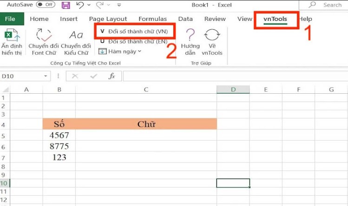Select row 10 header
Screen dimensions: 348x206
5,183
